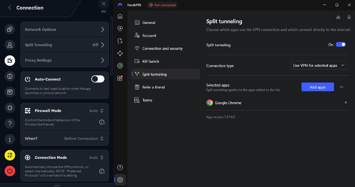Turn off NordVPN Split tunneling toggle
The height and width of the screenshot is (187, 355).
(x=340, y=45)
